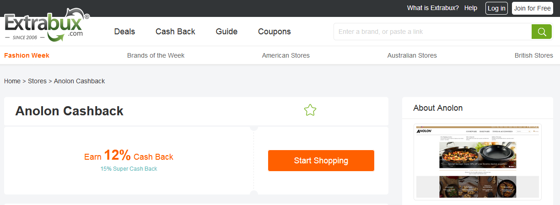Open the Anolon website preview thumbnail
Image resolution: width=560 pixels, height=205 pixels.
tap(477, 162)
